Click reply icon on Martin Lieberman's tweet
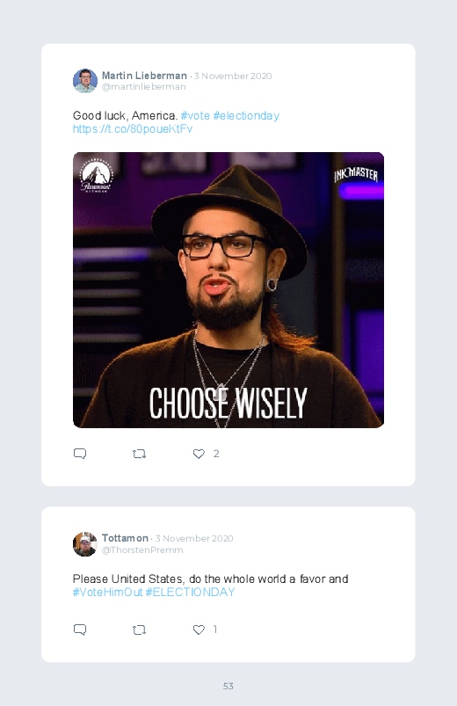 coord(80,454)
